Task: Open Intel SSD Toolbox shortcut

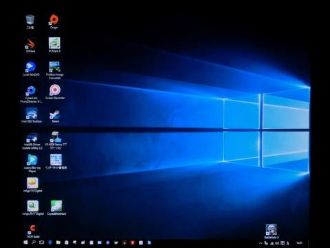Action: click(x=32, y=115)
